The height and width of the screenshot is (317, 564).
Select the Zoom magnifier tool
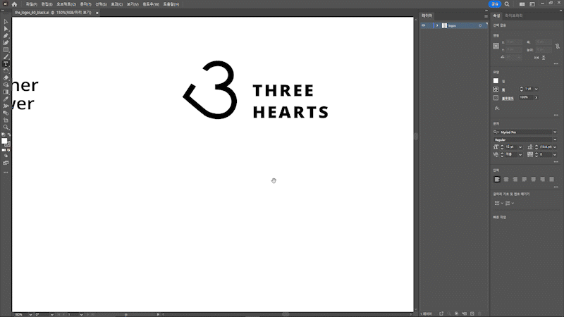[6, 128]
